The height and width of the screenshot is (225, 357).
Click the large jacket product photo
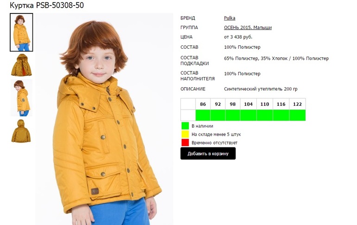pos(104,119)
